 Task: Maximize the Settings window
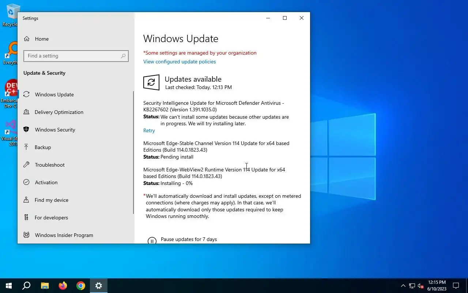285,18
